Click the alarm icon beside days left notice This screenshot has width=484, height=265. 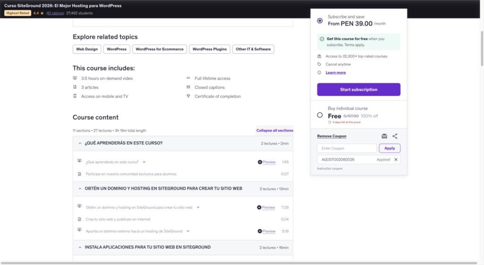click(329, 122)
